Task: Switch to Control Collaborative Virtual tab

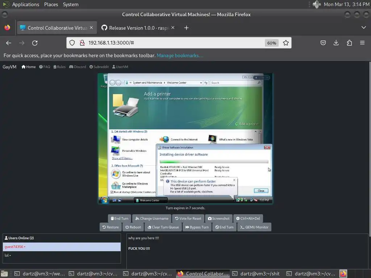Action: click(57, 28)
